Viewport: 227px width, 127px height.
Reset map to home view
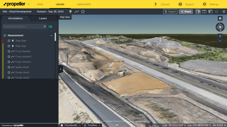coord(220,18)
